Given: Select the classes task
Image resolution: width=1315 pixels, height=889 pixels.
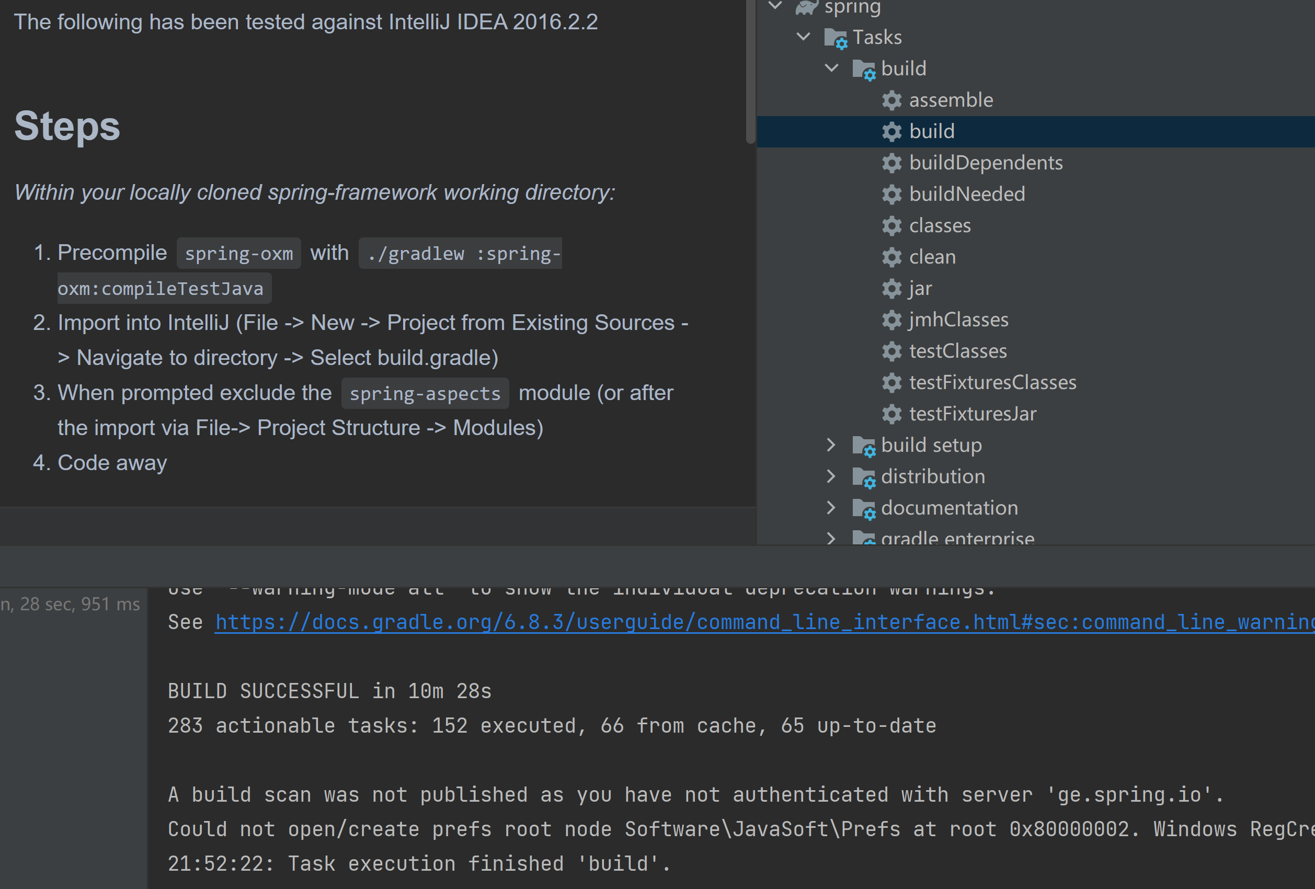Looking at the screenshot, I should (940, 226).
